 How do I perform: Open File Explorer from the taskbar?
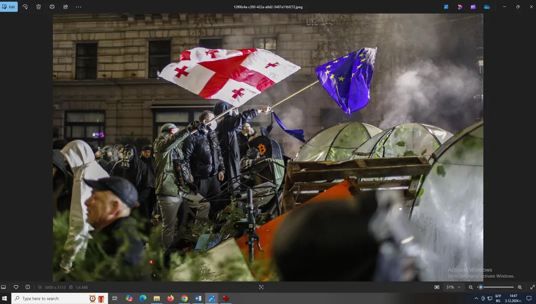(x=157, y=299)
